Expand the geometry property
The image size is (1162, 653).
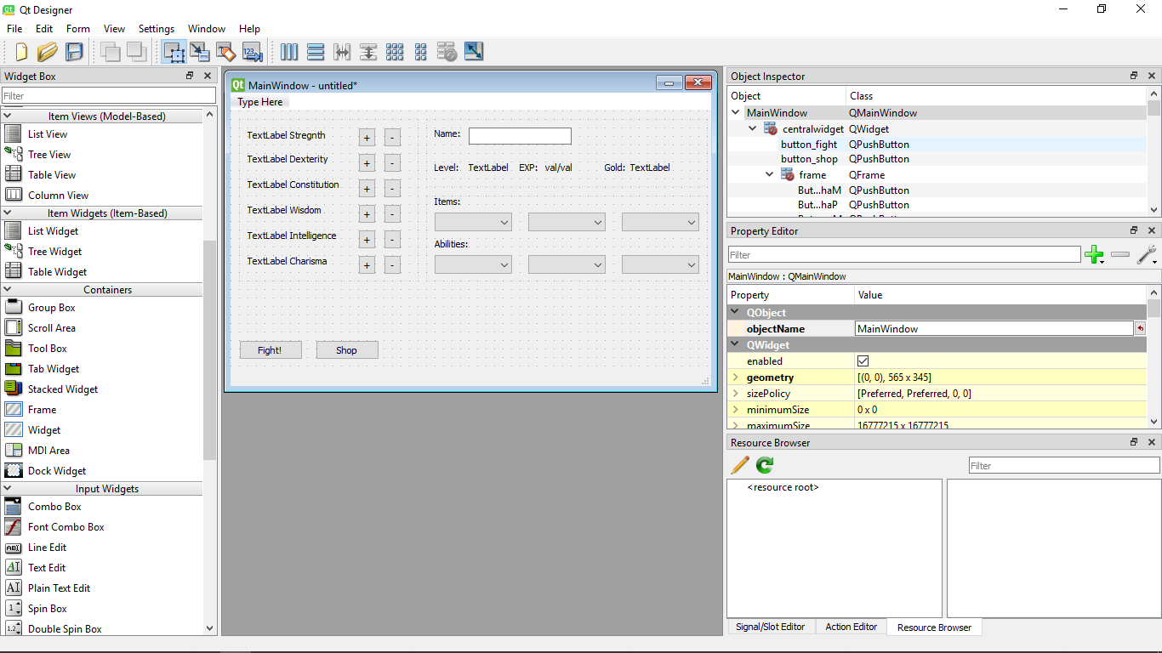(x=736, y=378)
